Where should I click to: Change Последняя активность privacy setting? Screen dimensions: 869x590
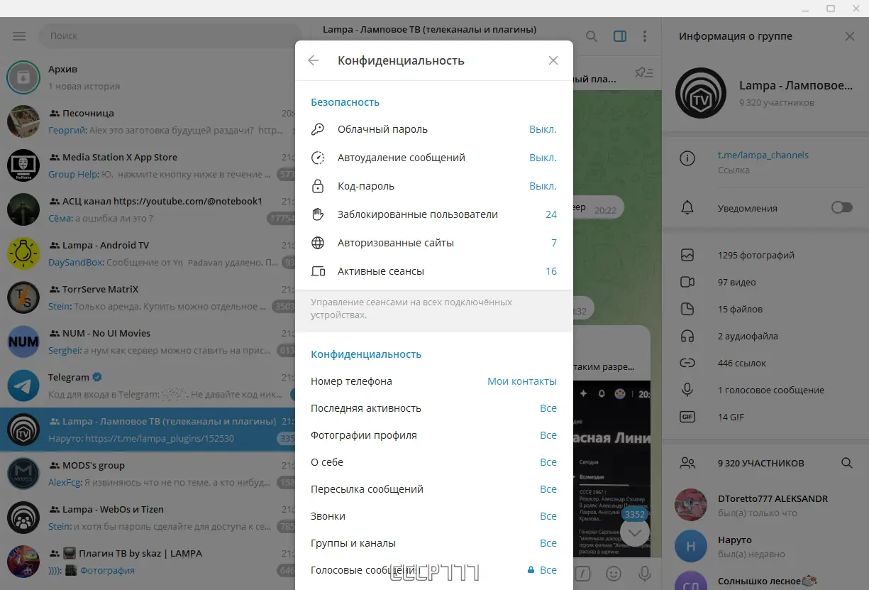coord(433,408)
